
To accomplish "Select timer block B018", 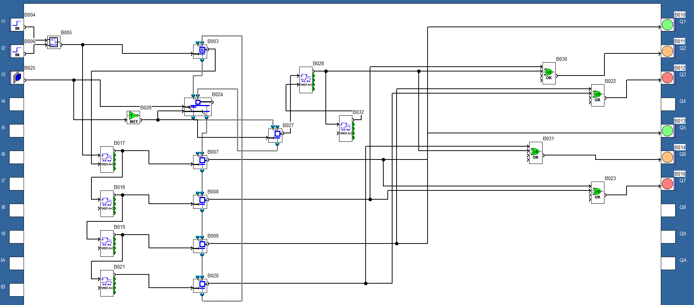I will coord(107,204).
